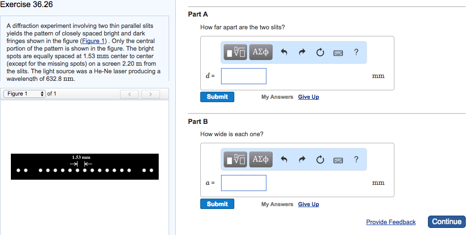Open templates (square root) tool in Part B

coord(235,159)
